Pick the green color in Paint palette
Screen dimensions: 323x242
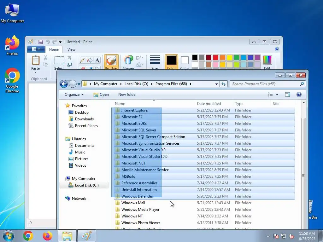237,58
